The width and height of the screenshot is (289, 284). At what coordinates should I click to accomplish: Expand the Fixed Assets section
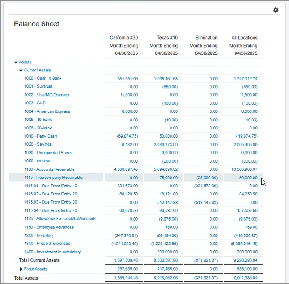point(21,269)
